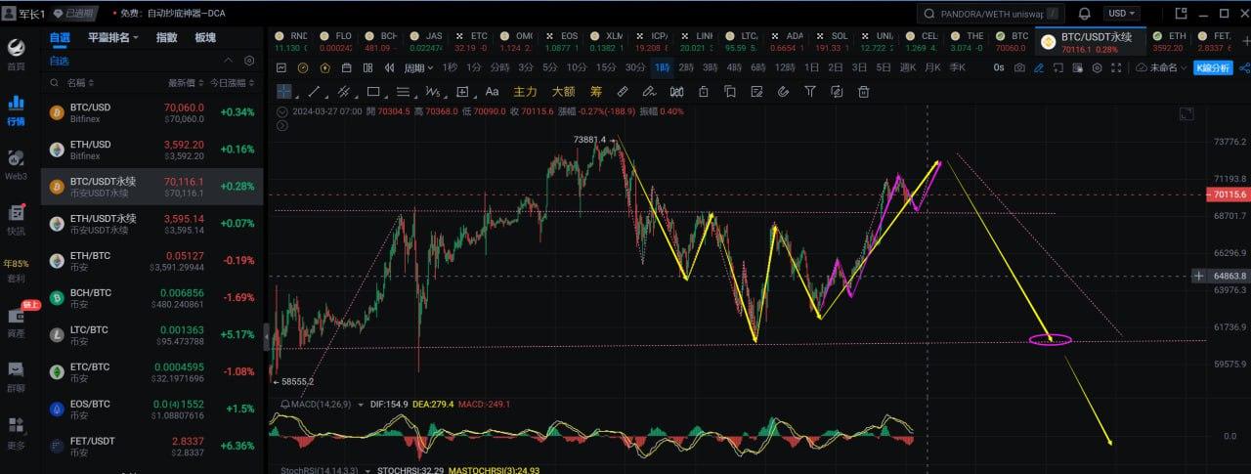Select the wave pattern drawing tool

click(432, 91)
